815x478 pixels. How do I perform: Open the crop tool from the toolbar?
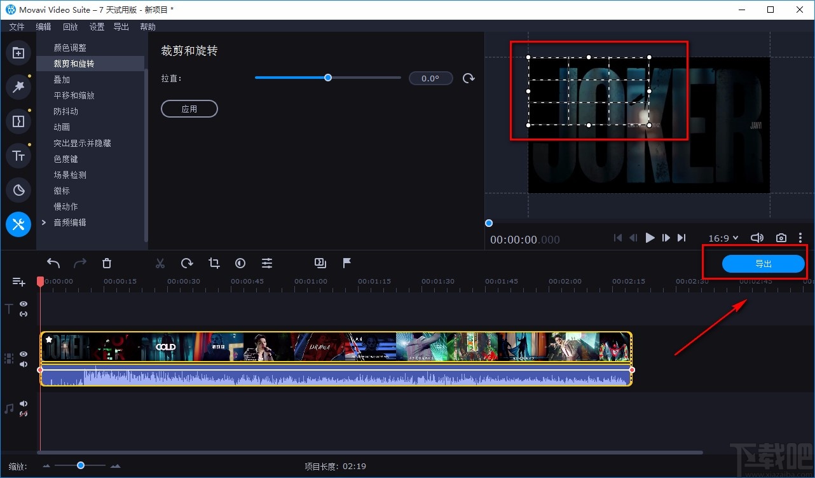coord(214,263)
